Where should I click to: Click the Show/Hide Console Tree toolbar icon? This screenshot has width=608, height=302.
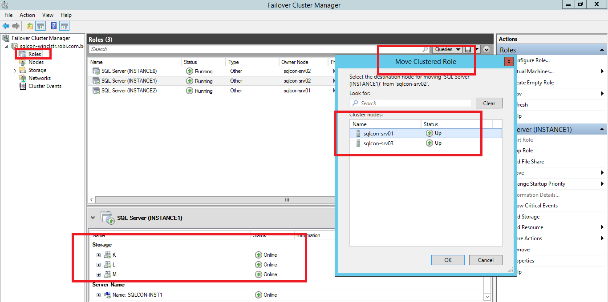41,26
